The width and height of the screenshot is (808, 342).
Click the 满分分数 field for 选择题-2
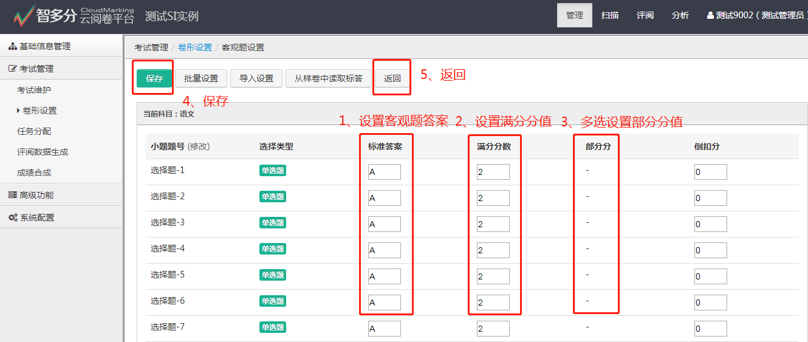[x=493, y=198]
